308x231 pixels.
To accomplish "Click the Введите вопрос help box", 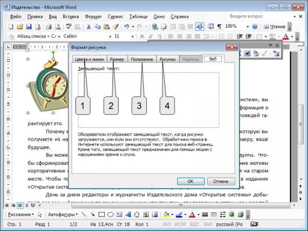I will point(260,16).
